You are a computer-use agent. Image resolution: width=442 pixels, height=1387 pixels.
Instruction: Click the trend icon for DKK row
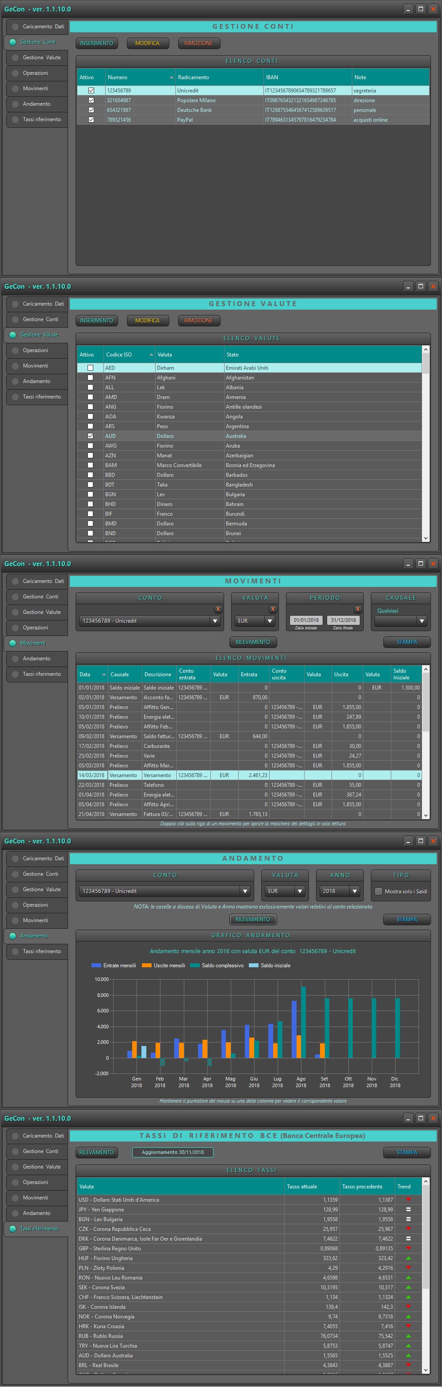pos(408,1238)
